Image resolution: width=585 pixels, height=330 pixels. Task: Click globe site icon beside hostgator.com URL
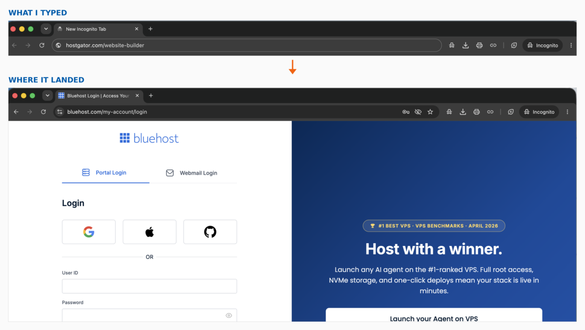coord(58,45)
